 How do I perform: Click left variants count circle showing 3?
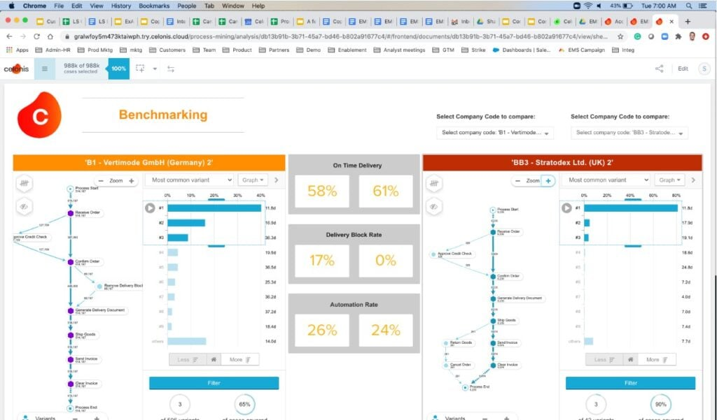tap(180, 404)
